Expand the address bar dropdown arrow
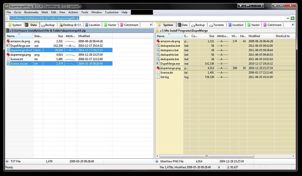The image size is (302, 176). pos(288,18)
